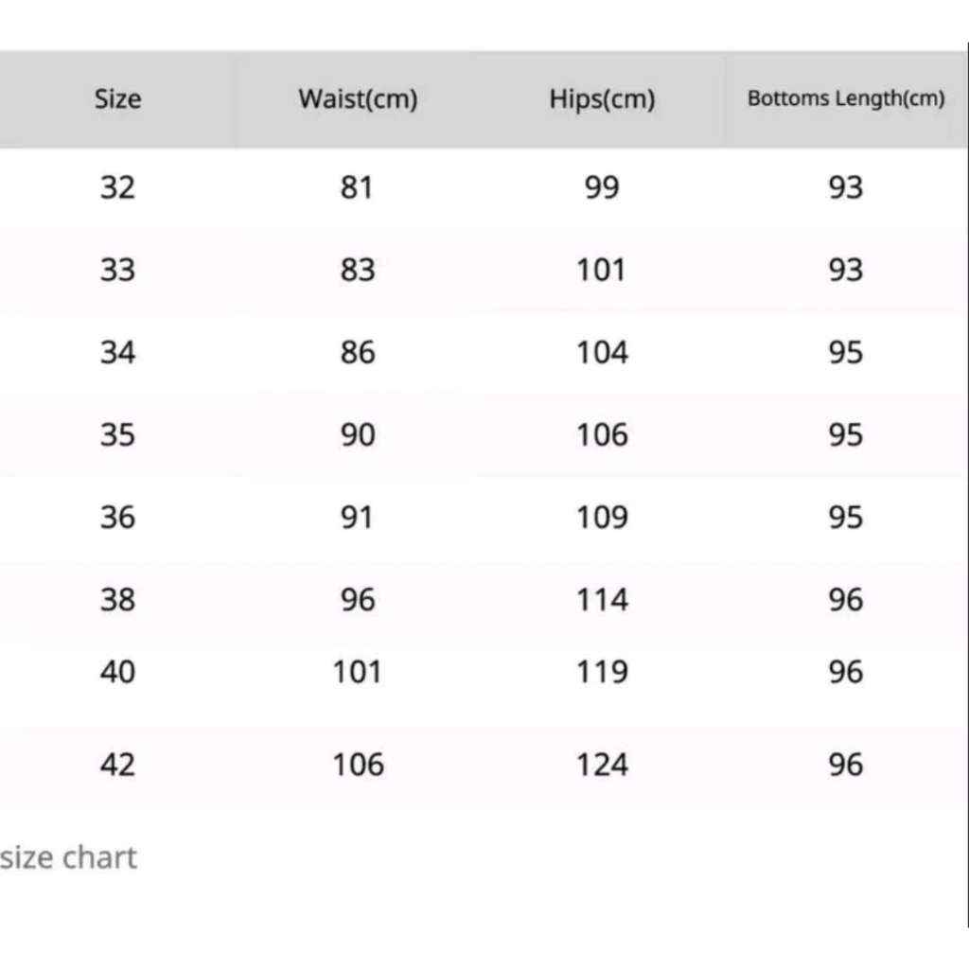This screenshot has width=969, height=969.
Task: Click size 33 row label
Action: [117, 271]
